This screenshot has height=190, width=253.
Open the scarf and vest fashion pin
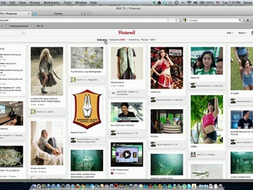point(127,63)
